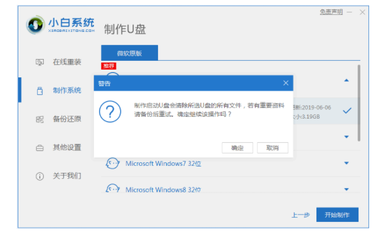The height and width of the screenshot is (236, 378).
Task: Expand the Microsoft Windows8 32位 dropdown arrow
Action: coord(347,189)
